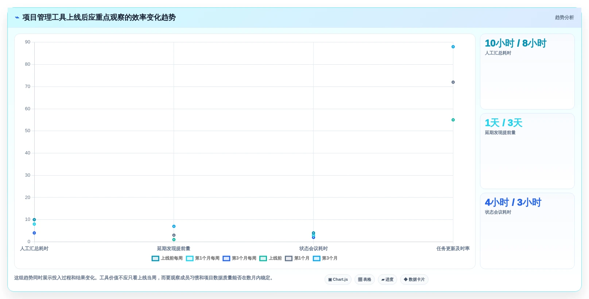Select the value-3 point above 延期发现提前量
Image resolution: width=589 pixels, height=299 pixels.
(174, 235)
